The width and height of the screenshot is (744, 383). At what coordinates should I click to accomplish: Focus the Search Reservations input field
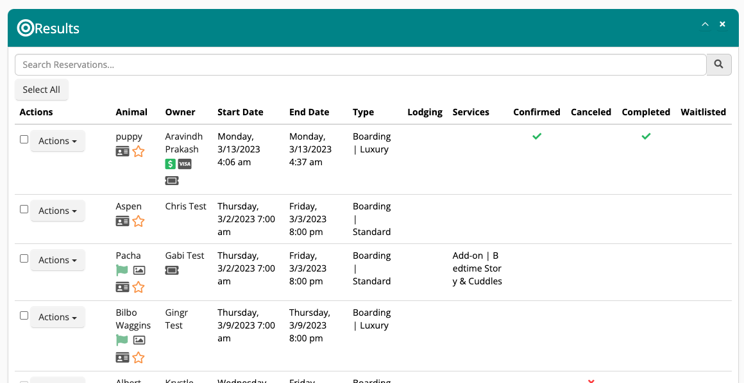(360, 65)
